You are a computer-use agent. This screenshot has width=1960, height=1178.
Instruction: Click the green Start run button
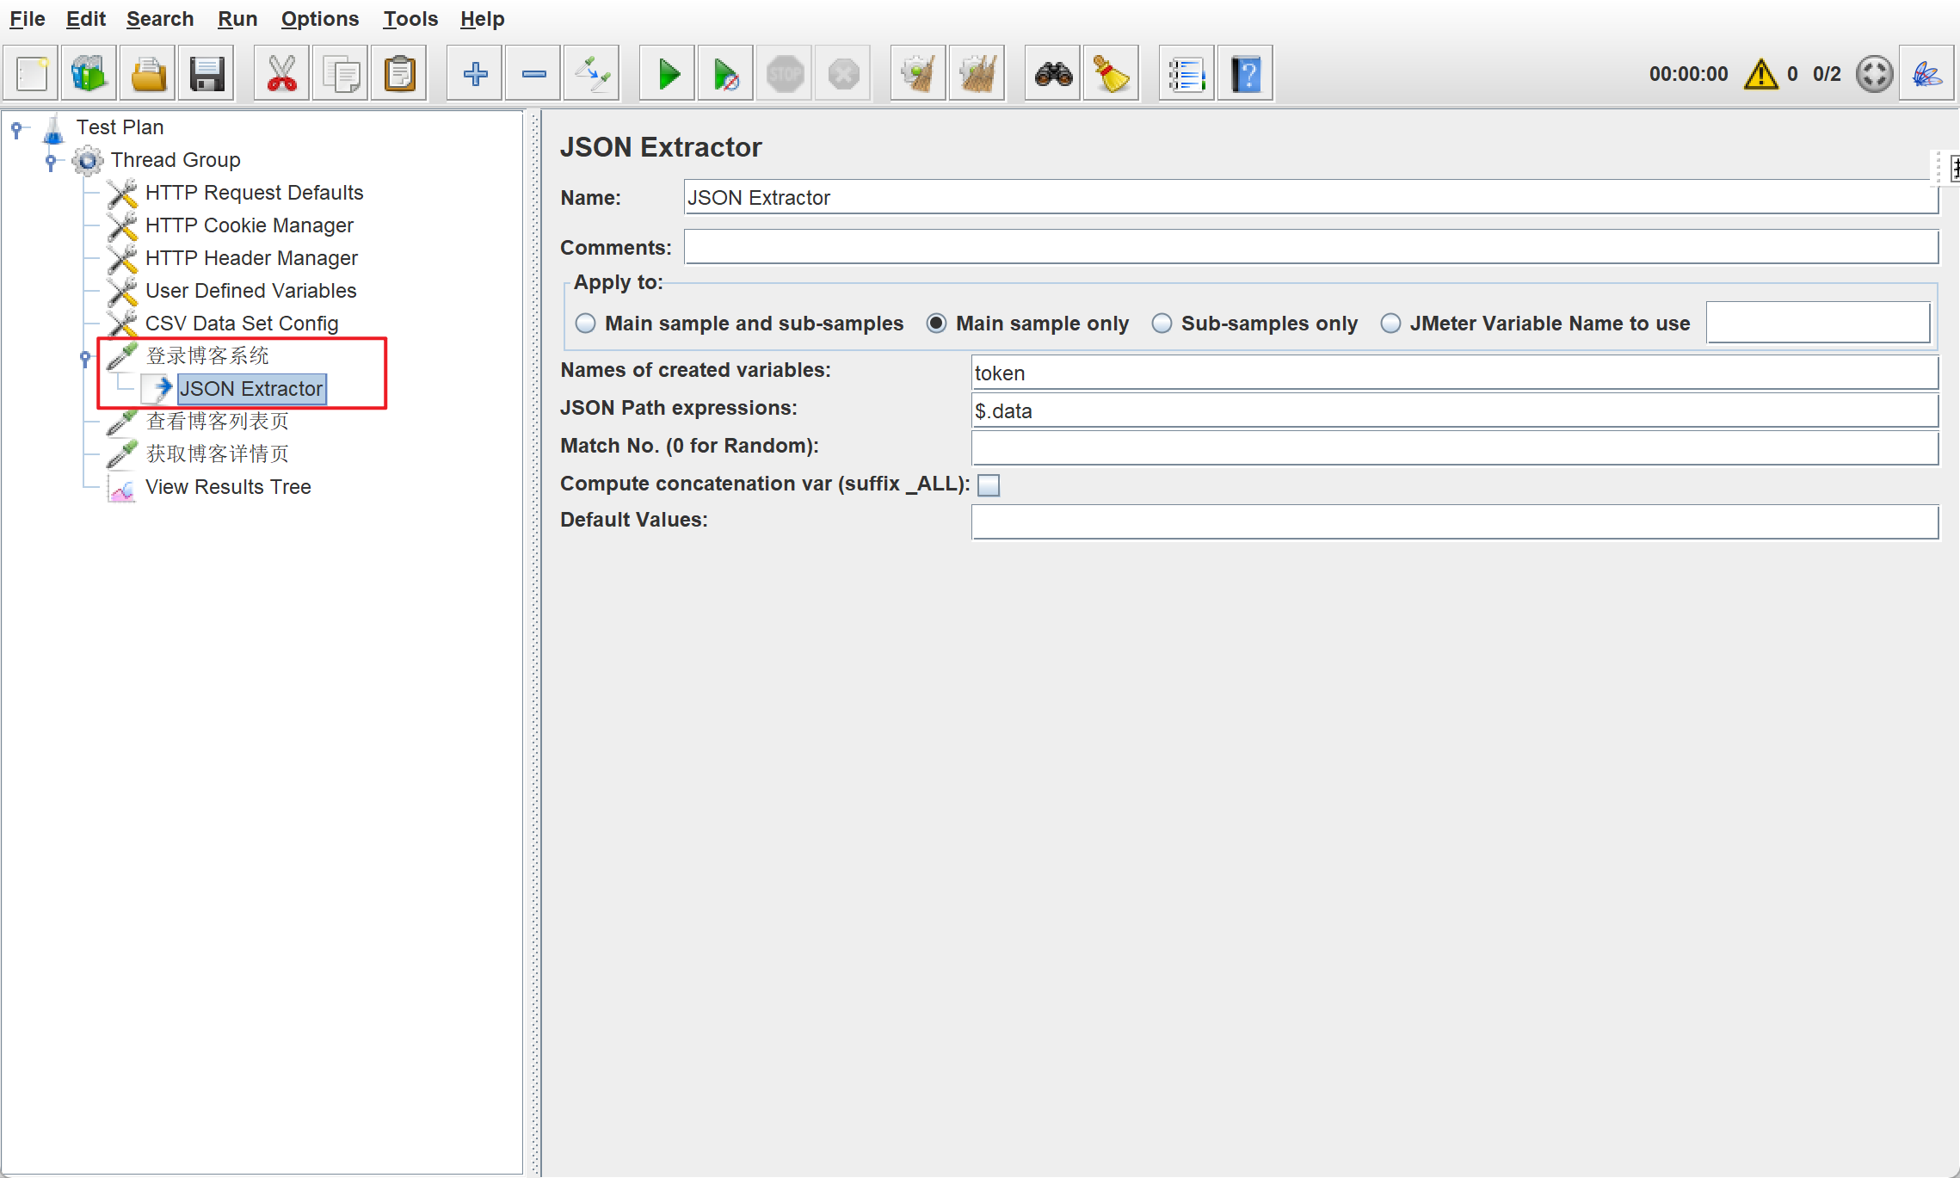coord(668,74)
